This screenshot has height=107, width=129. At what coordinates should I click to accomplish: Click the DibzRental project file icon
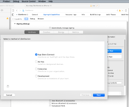[x=23, y=10]
